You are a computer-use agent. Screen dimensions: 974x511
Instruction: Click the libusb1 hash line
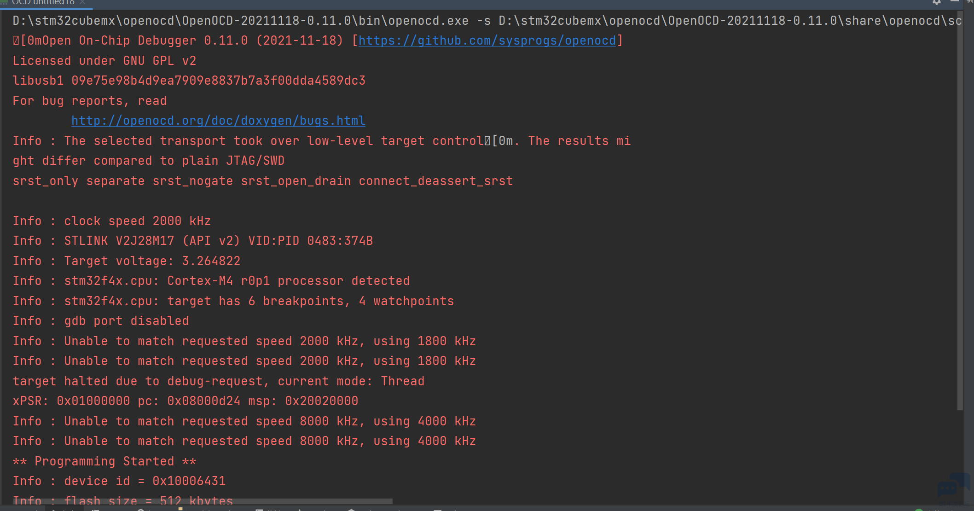(x=189, y=81)
